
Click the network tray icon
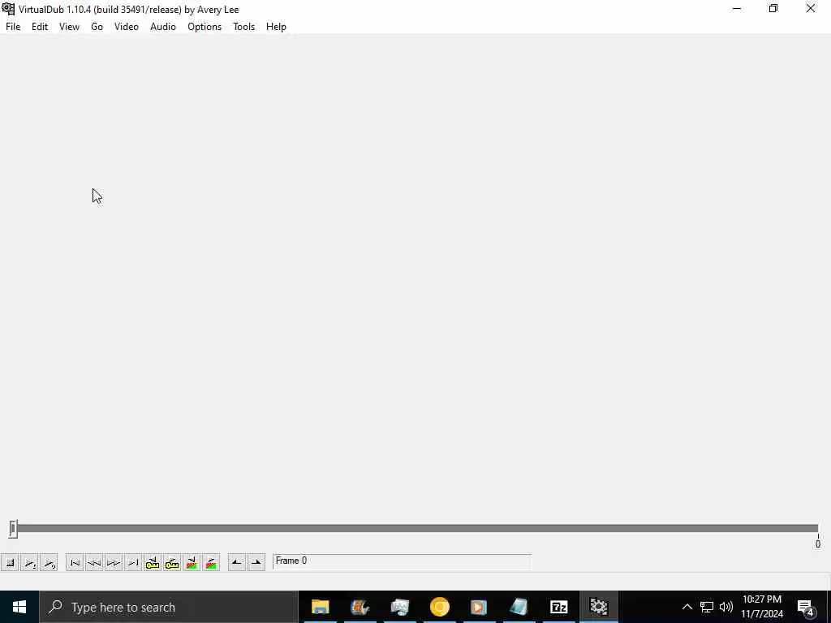tap(707, 607)
